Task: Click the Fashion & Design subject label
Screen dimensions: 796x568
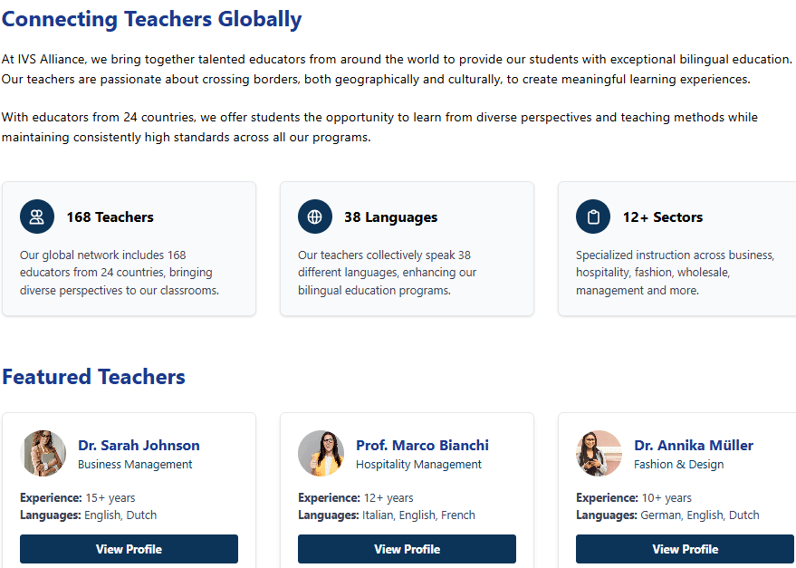Action: pyautogui.click(x=679, y=465)
